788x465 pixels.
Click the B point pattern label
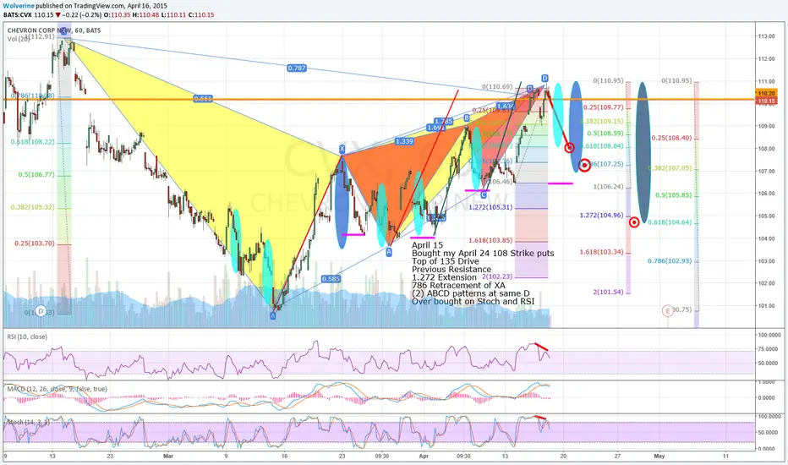coord(467,118)
